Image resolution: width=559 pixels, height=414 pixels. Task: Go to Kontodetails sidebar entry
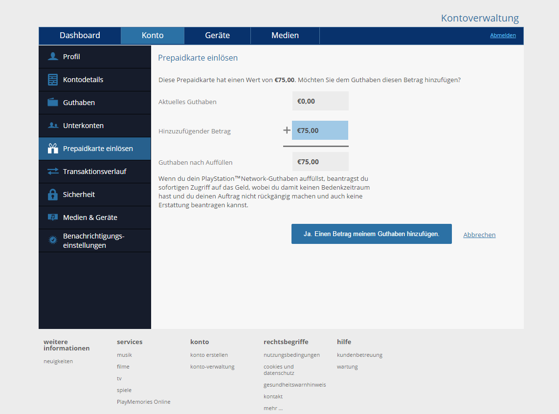pyautogui.click(x=95, y=80)
